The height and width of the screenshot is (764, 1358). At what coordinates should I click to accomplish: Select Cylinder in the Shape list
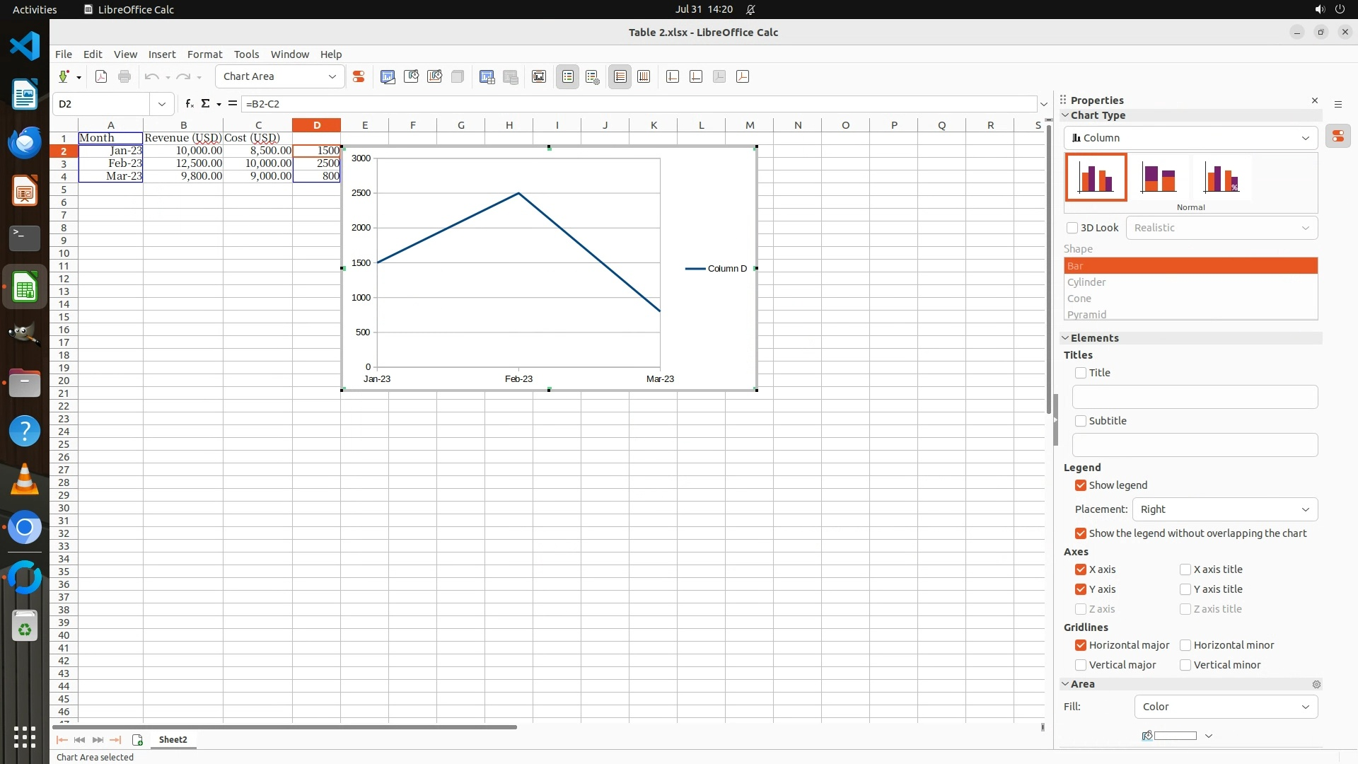pos(1087,282)
